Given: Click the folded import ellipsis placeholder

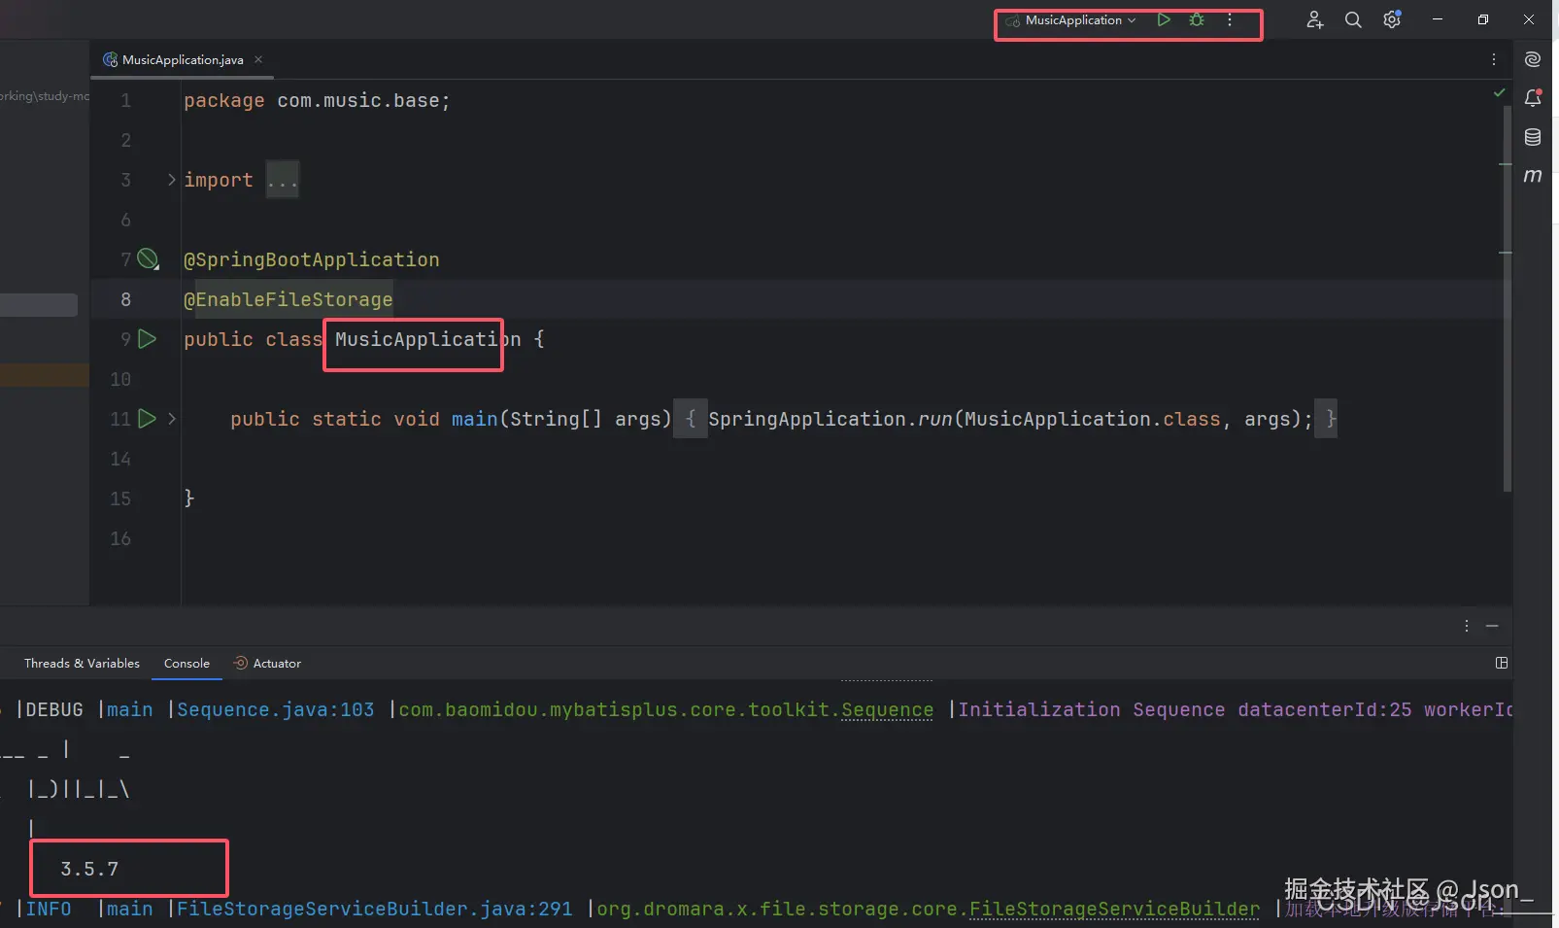Looking at the screenshot, I should pos(283,180).
